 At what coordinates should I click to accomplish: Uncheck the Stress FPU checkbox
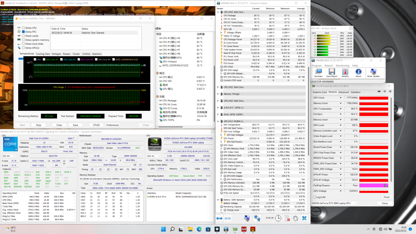pyautogui.click(x=23, y=32)
